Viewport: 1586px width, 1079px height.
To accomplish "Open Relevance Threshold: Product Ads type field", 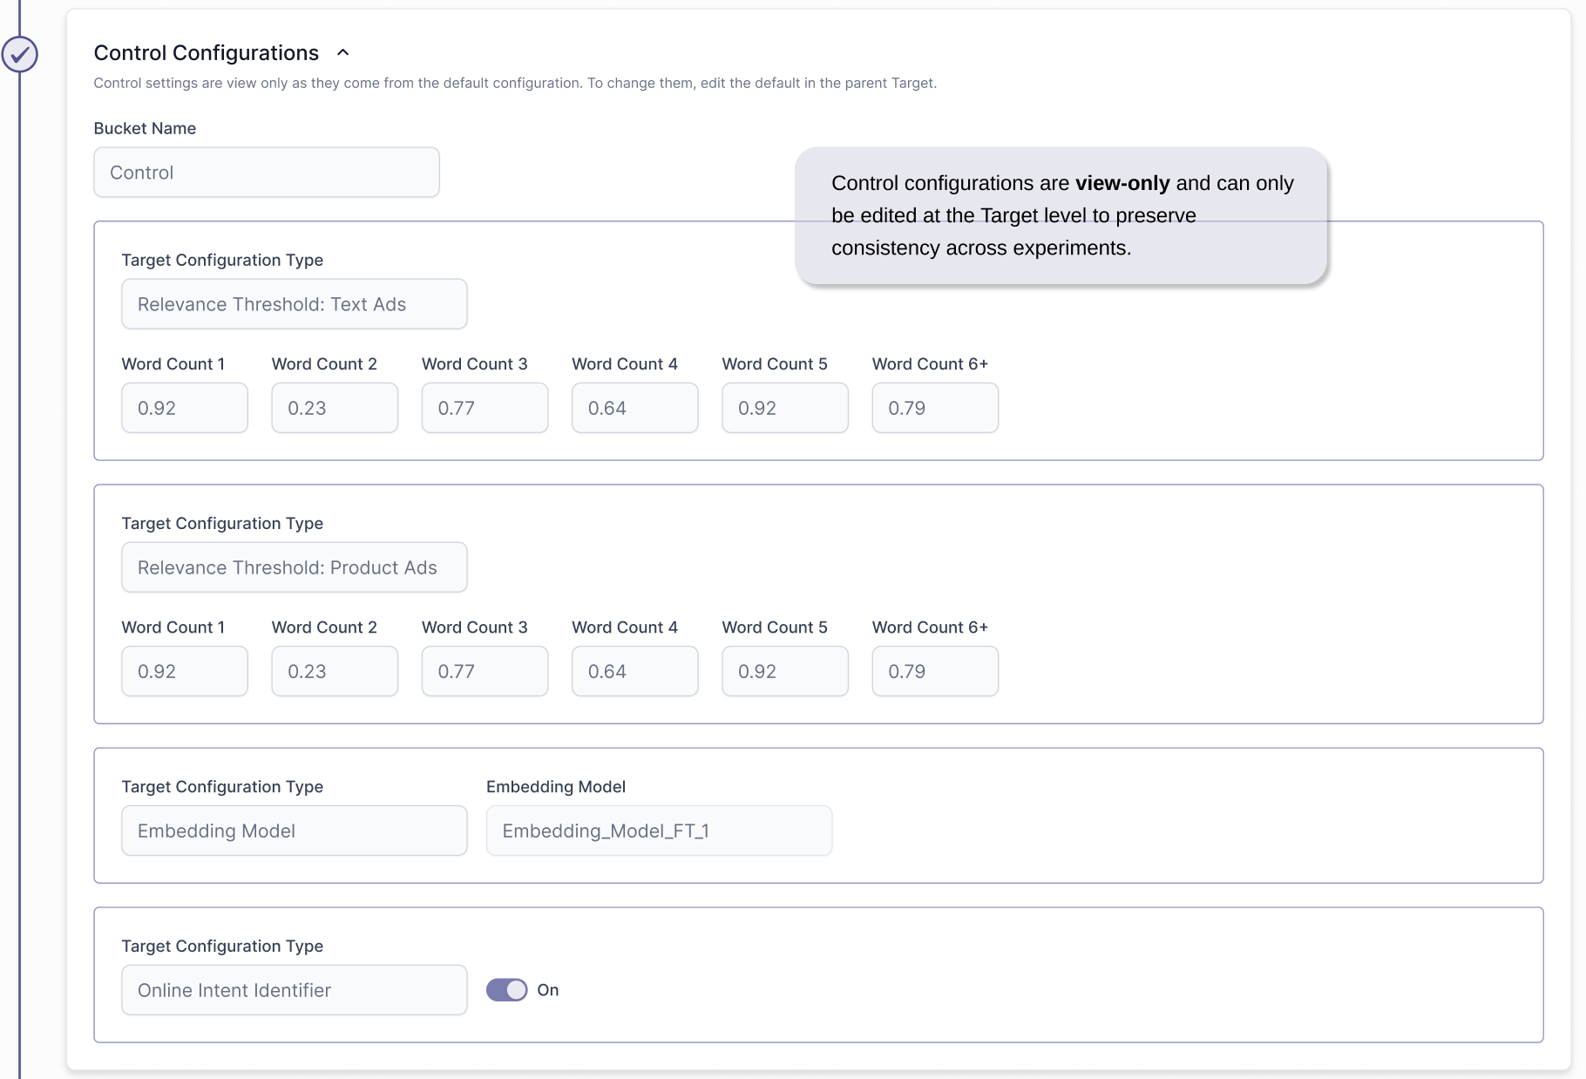I will pyautogui.click(x=294, y=567).
